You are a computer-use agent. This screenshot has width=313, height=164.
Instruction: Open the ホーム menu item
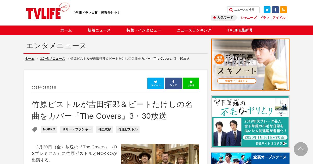[66, 30]
